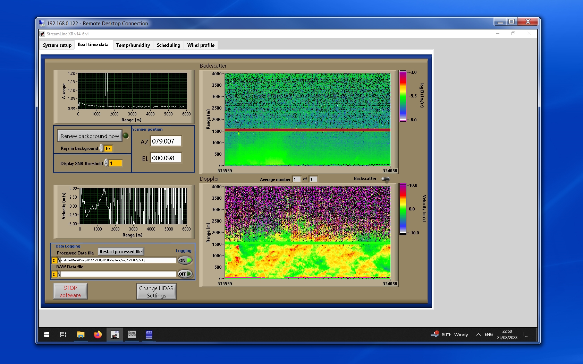
Task: Open the notification center icon
Action: [x=526, y=335]
